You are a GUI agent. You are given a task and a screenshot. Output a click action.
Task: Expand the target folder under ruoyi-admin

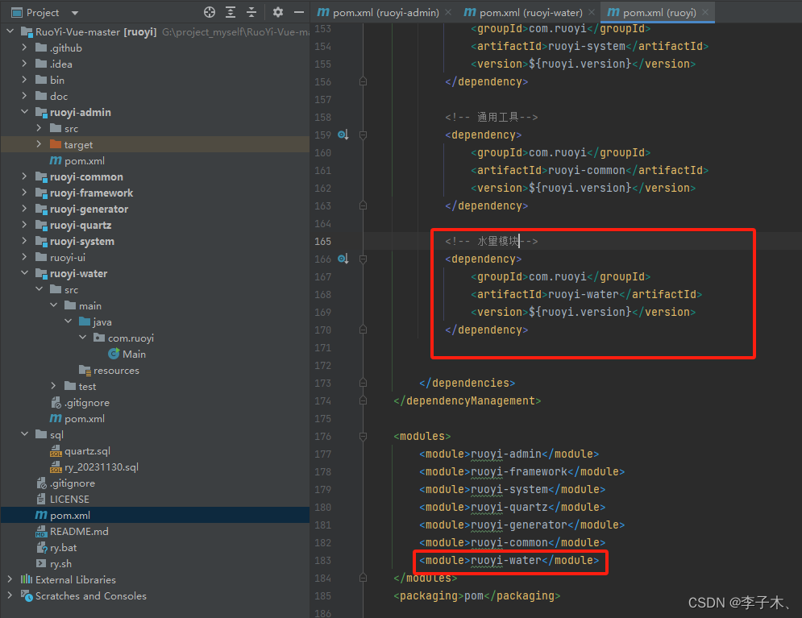[39, 144]
